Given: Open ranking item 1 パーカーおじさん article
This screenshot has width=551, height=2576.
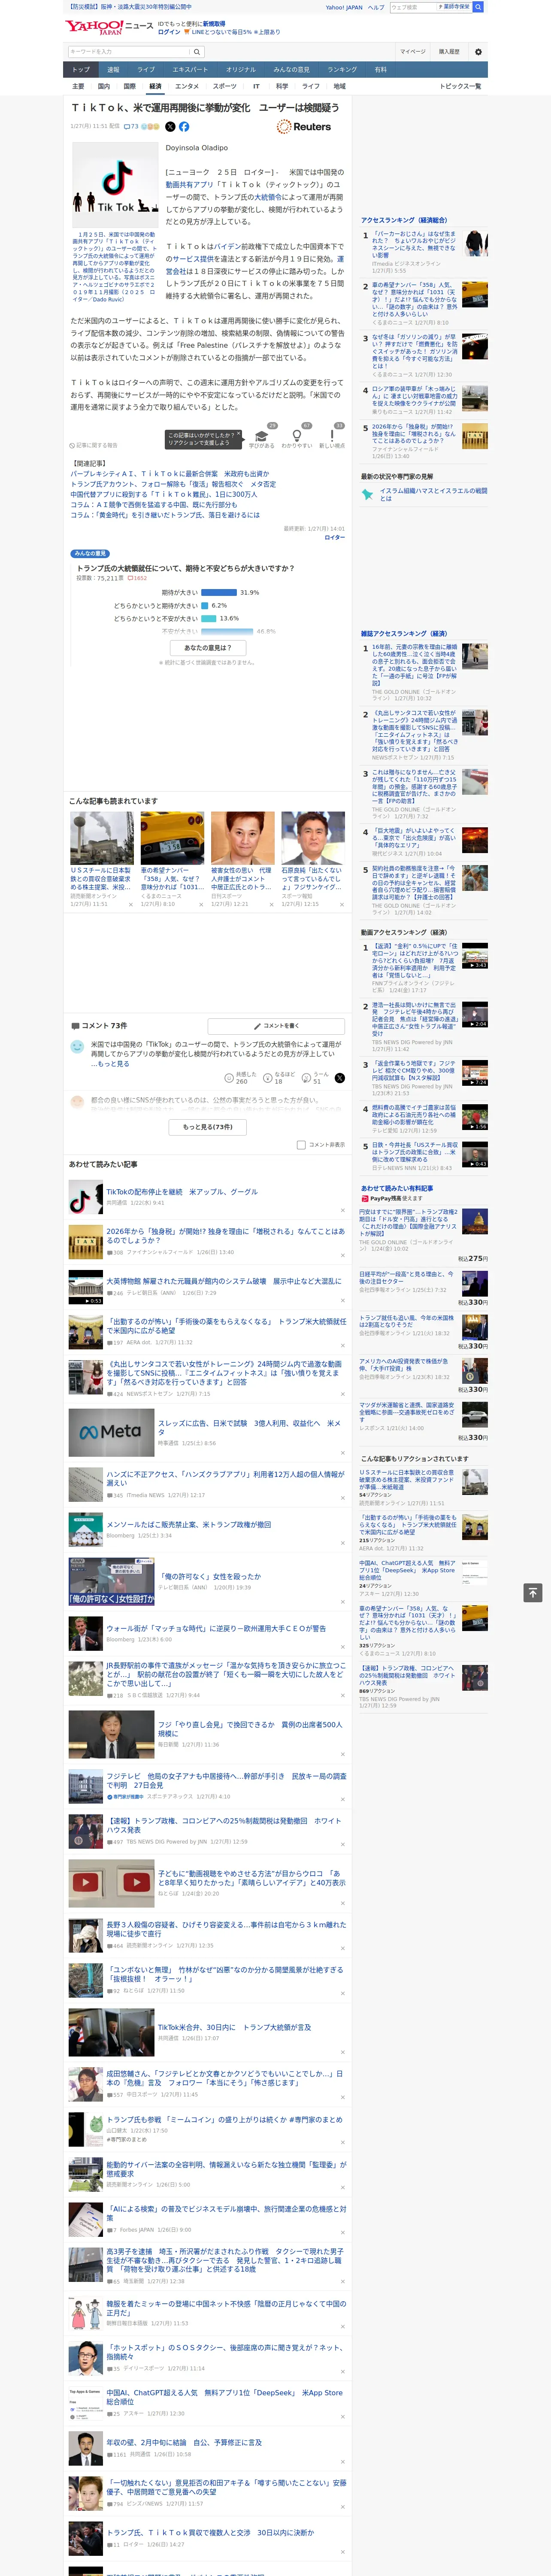Looking at the screenshot, I should [414, 244].
